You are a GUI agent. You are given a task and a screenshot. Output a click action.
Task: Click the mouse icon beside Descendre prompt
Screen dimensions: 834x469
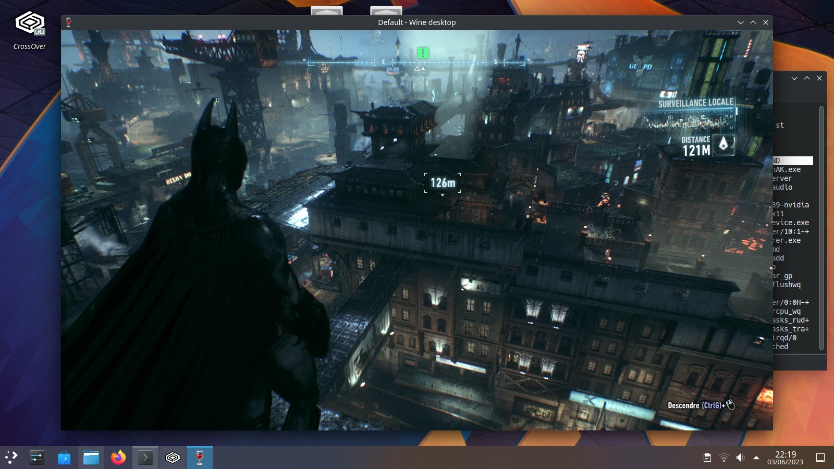point(730,405)
